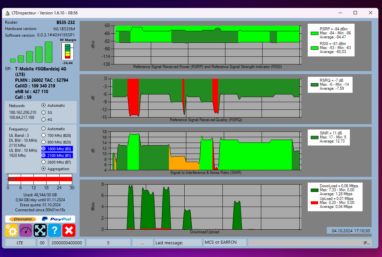Maximize the LTEInspecteur window
Viewport: 382px width, 257px height.
[355, 13]
